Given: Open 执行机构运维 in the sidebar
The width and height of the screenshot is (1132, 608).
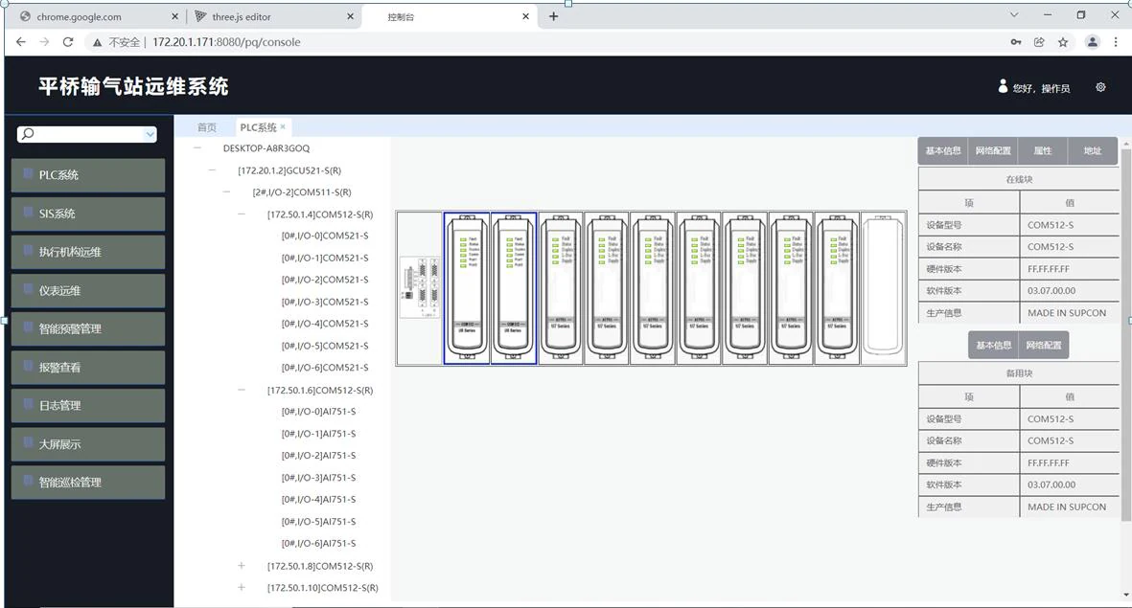Looking at the screenshot, I should point(88,252).
